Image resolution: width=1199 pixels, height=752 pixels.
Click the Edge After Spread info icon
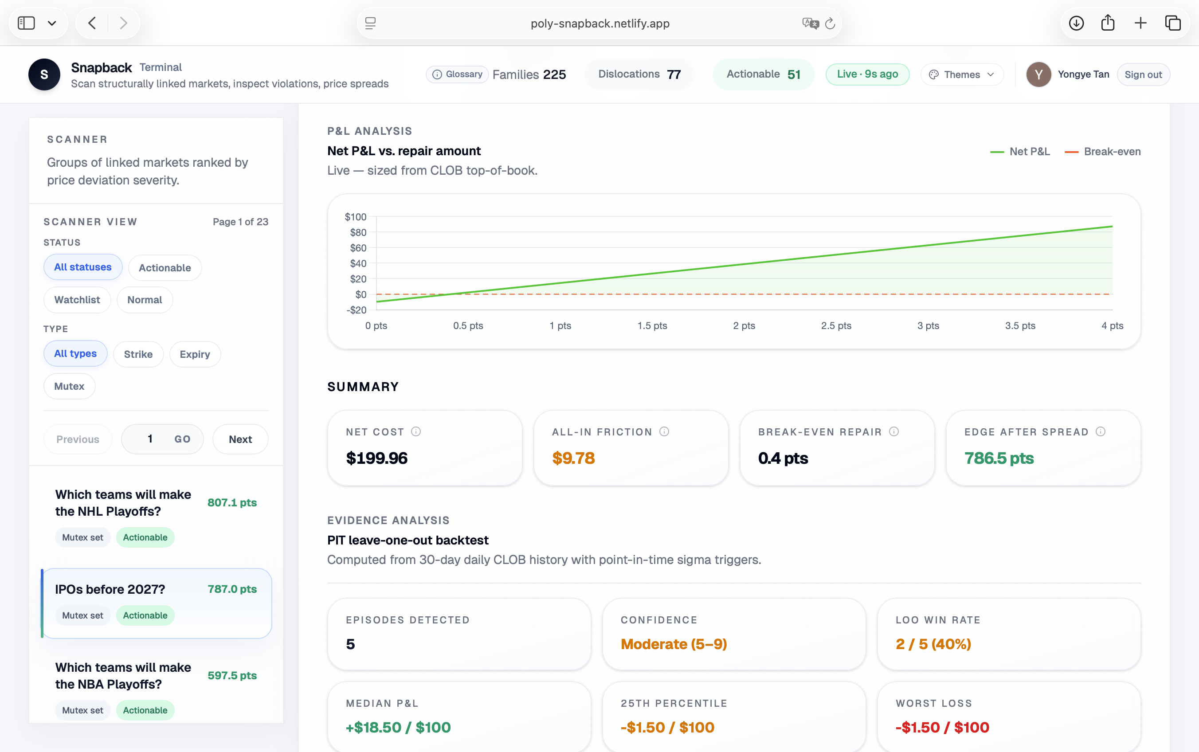click(x=1101, y=432)
